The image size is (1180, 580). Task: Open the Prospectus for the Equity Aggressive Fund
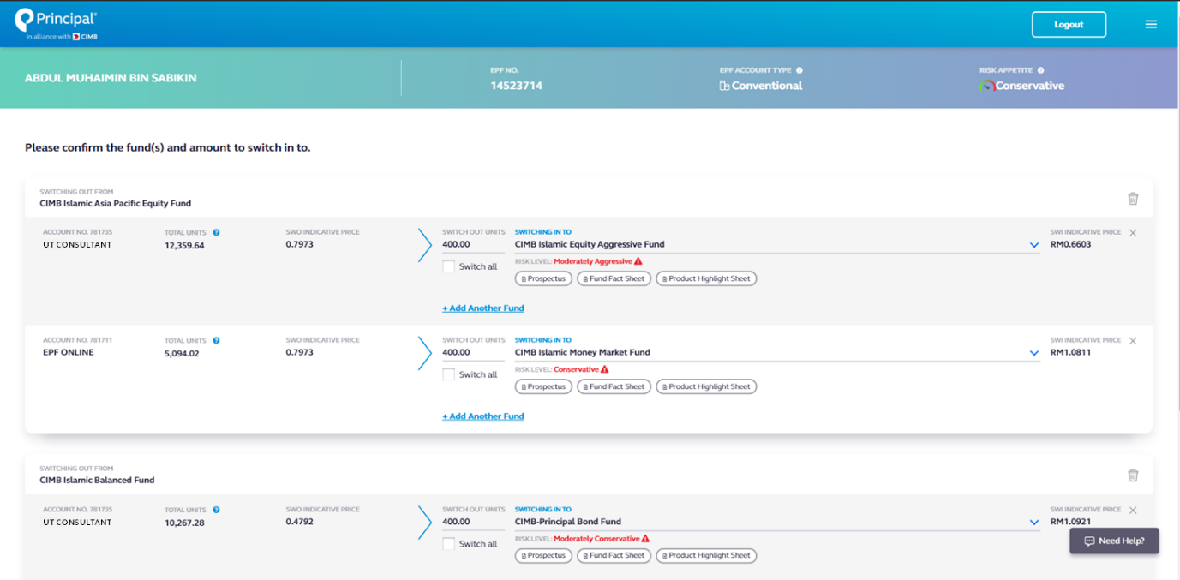544,278
